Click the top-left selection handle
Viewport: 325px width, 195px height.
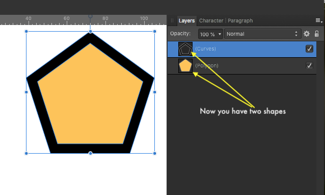point(26,31)
